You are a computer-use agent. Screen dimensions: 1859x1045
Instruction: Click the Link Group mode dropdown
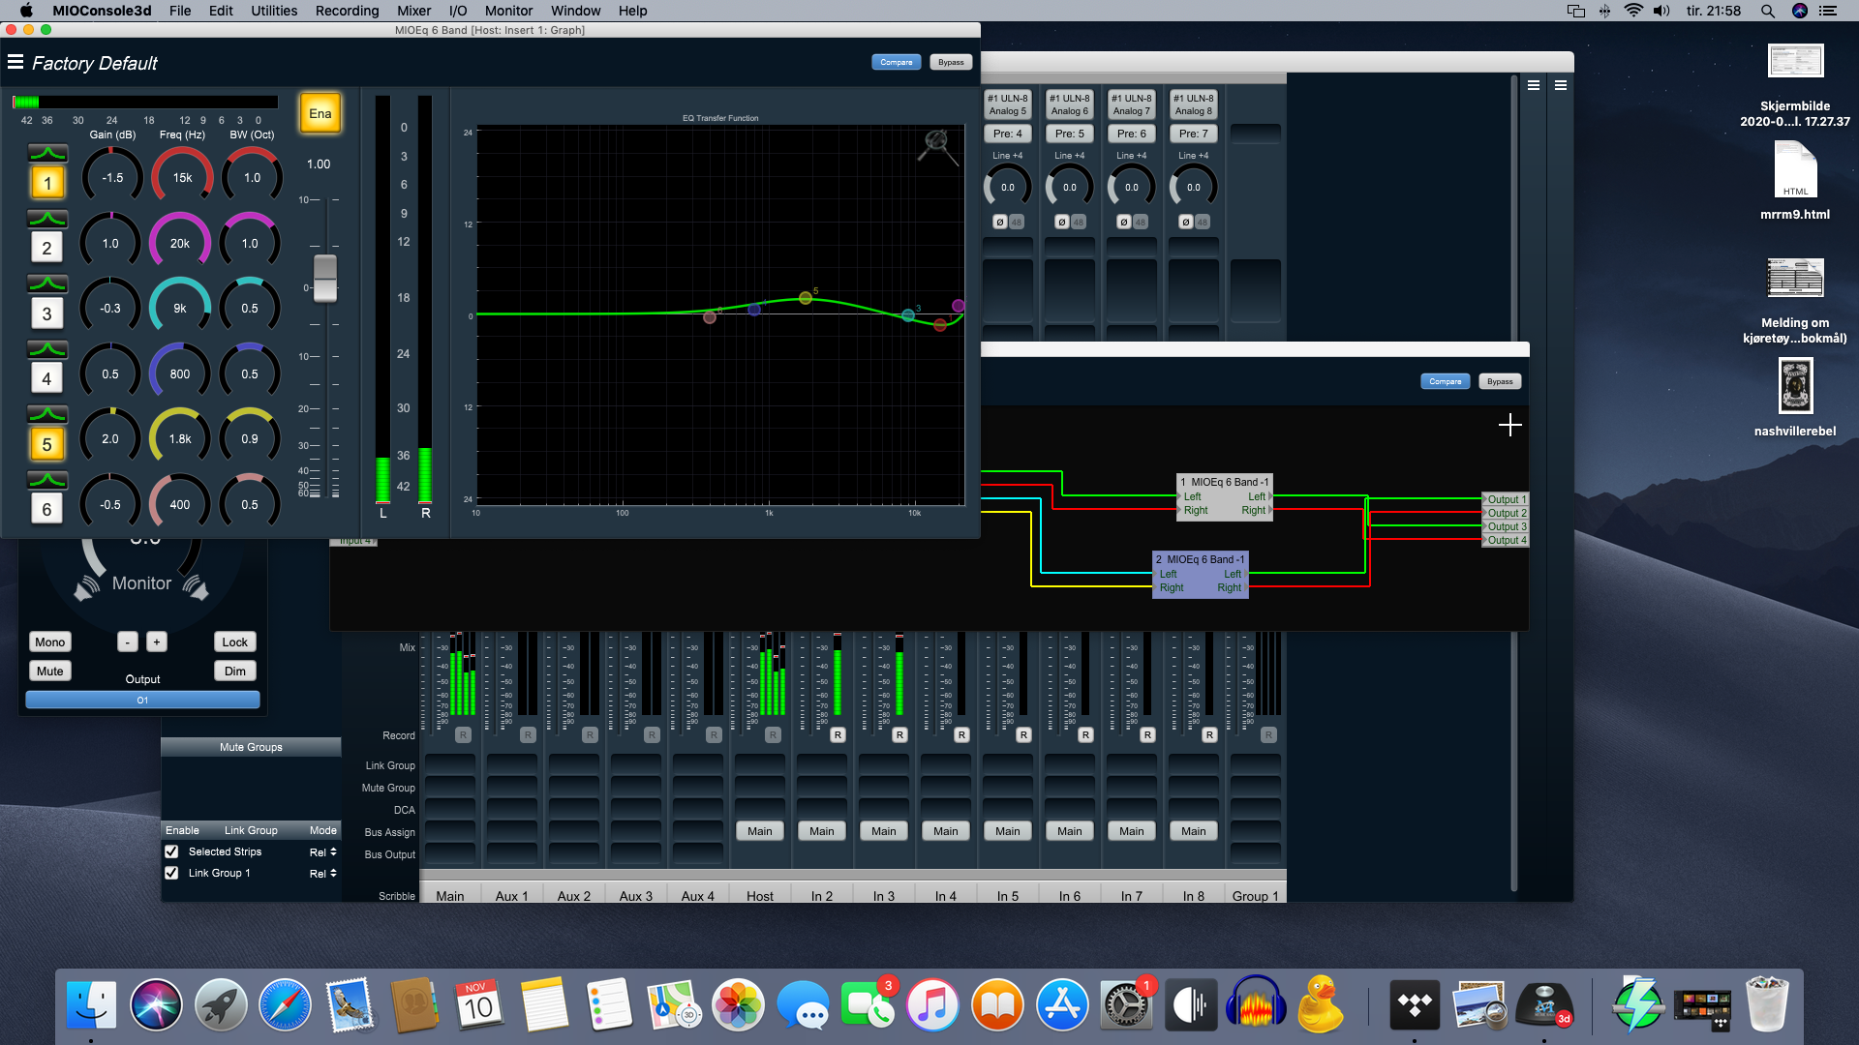tap(321, 873)
